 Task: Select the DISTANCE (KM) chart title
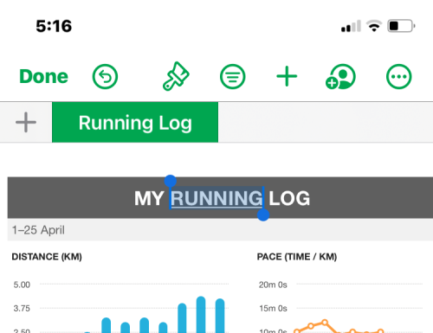tap(47, 257)
